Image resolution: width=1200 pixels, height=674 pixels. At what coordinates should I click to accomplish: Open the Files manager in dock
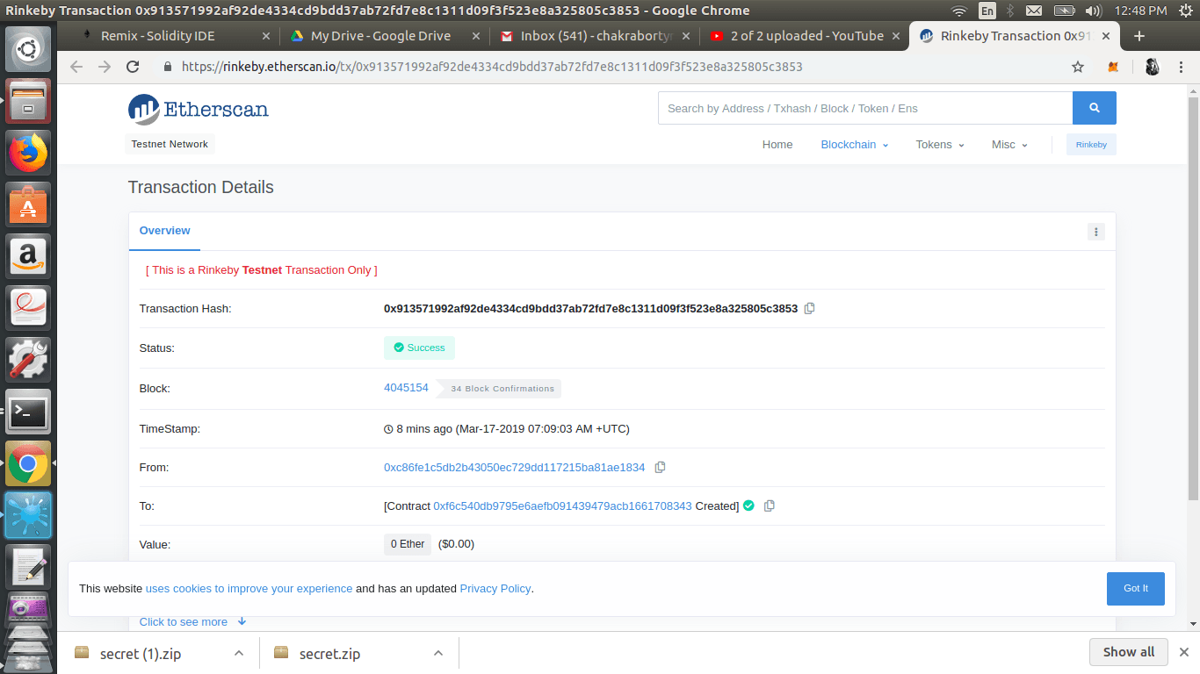point(28,101)
